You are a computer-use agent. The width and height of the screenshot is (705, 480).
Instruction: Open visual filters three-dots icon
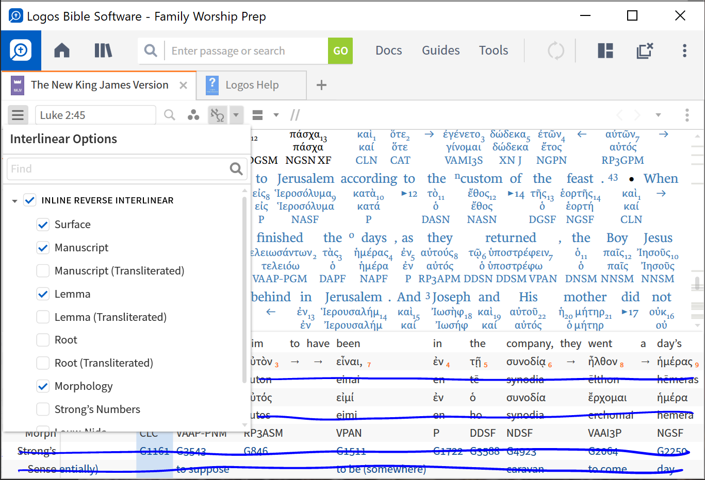point(193,115)
